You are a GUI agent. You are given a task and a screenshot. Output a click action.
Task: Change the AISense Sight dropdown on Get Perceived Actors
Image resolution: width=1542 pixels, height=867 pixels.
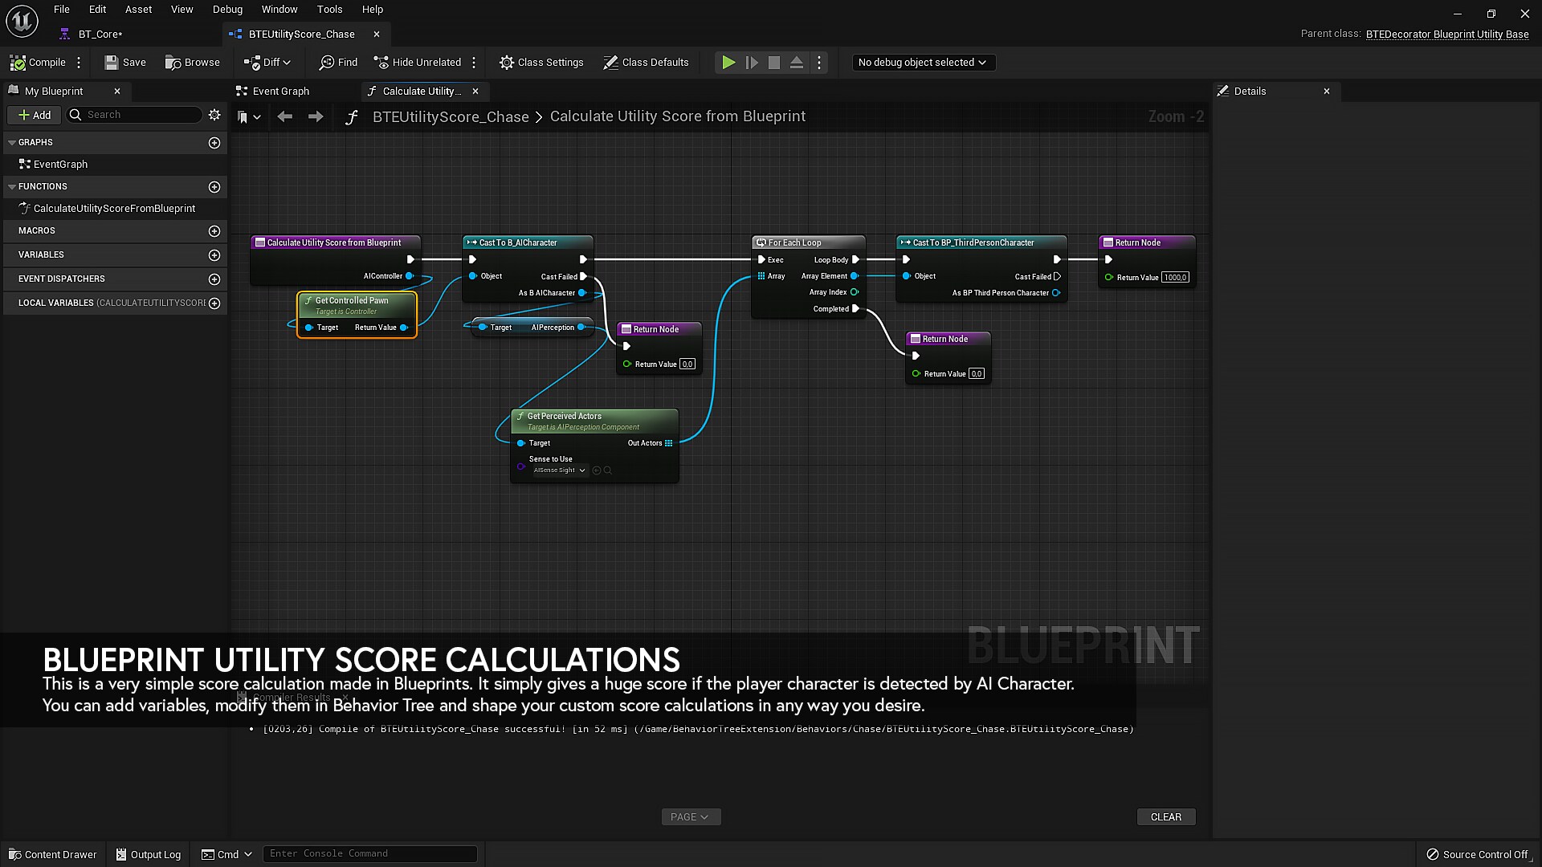click(559, 470)
